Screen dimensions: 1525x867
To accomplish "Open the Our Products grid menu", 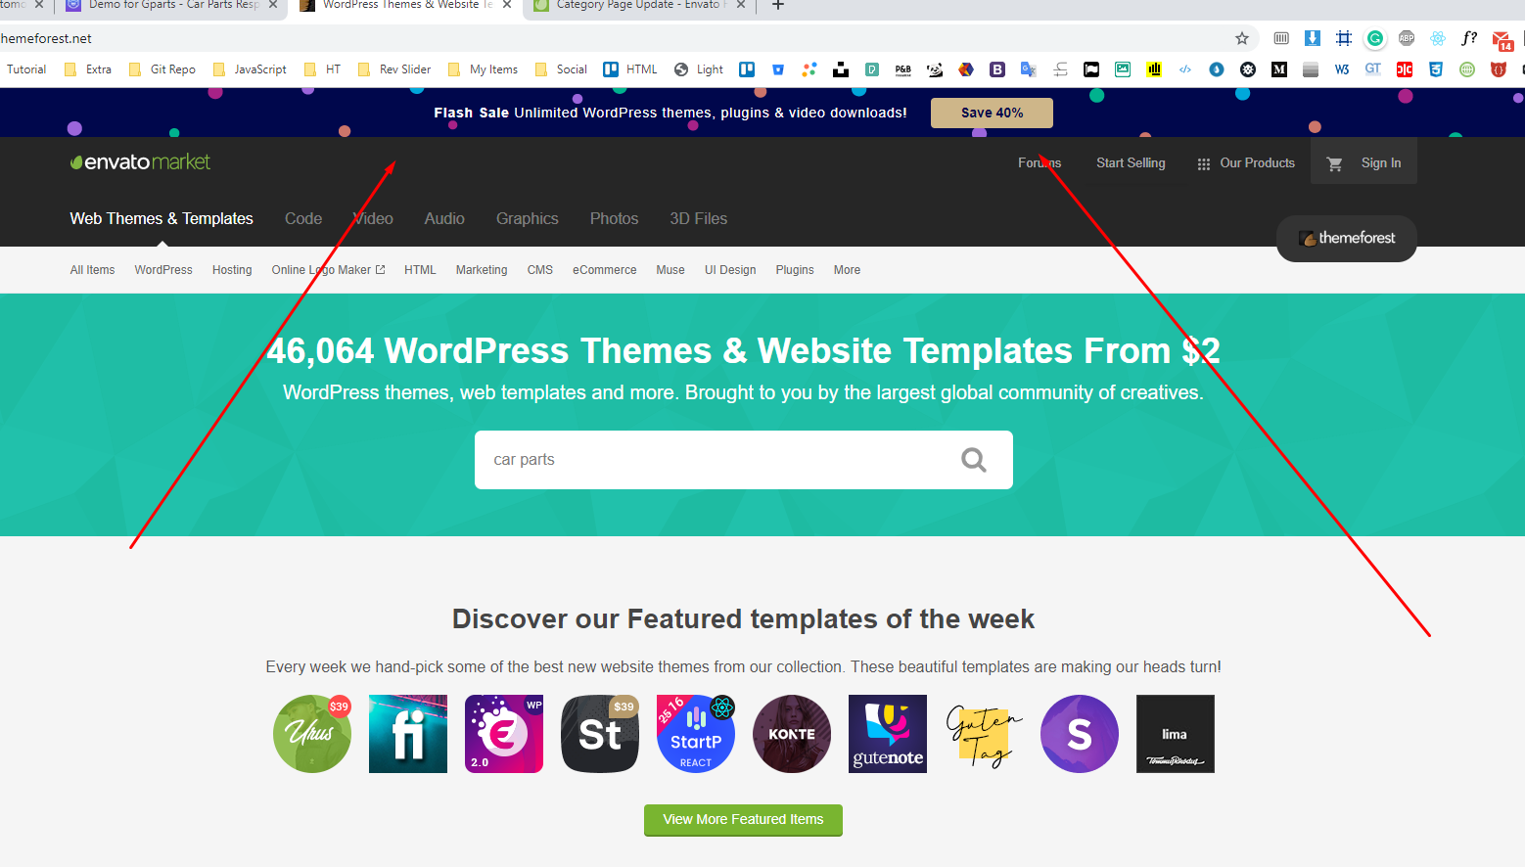I will coord(1246,163).
